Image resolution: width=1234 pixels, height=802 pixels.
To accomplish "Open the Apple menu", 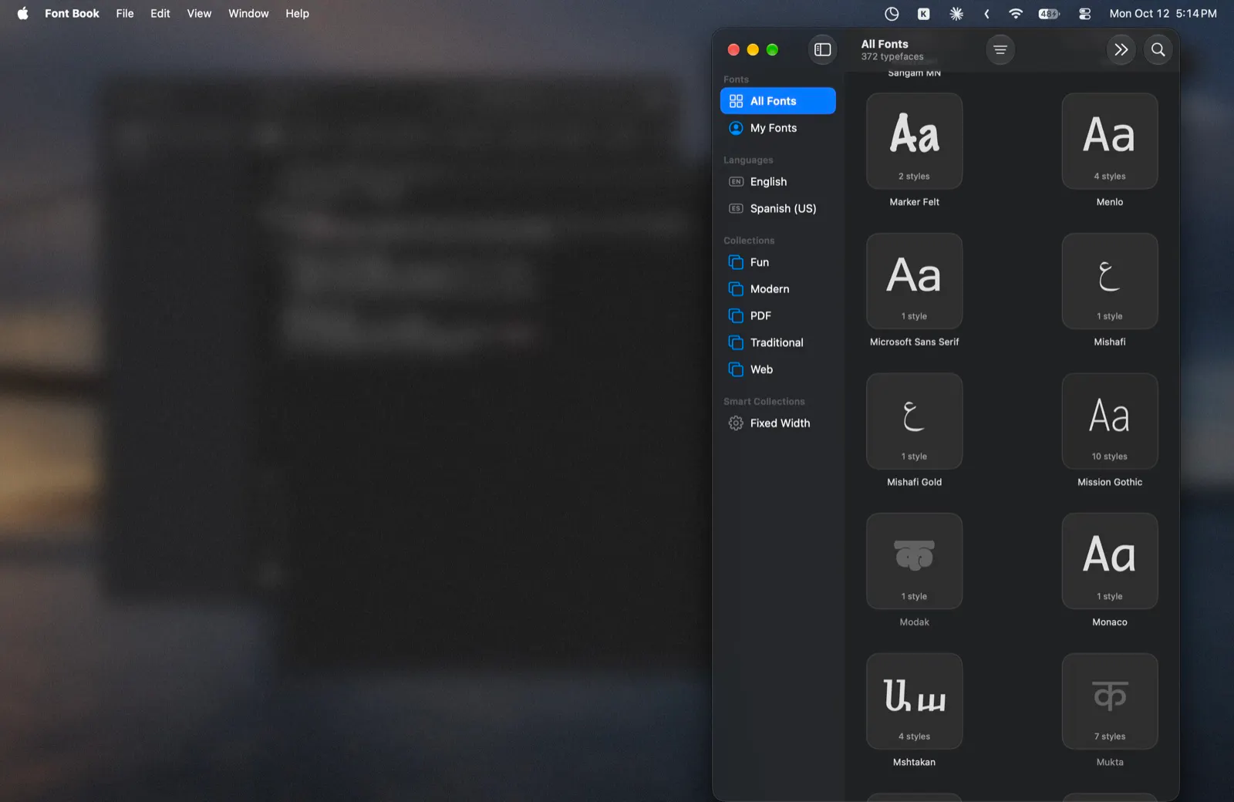I will [x=22, y=13].
